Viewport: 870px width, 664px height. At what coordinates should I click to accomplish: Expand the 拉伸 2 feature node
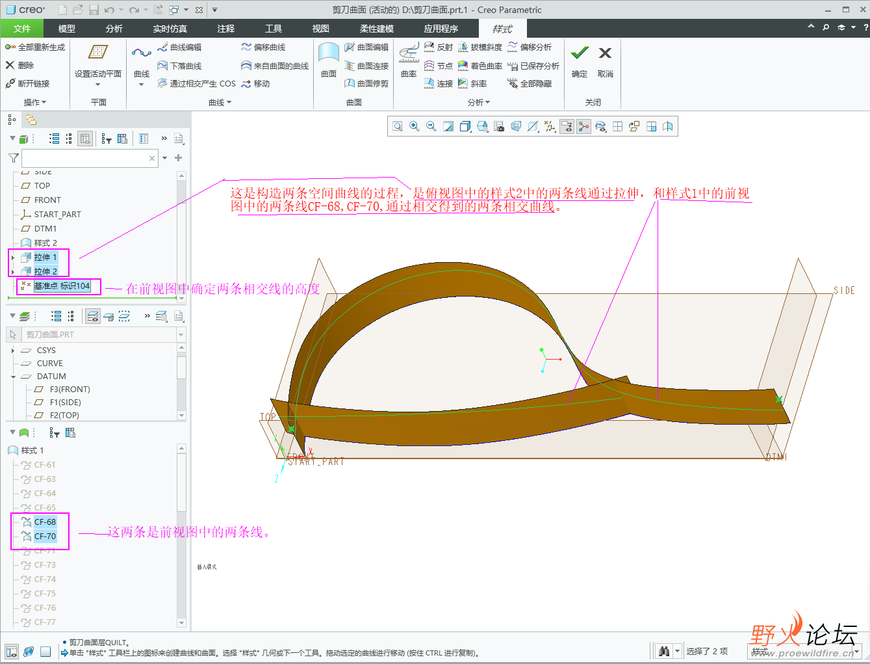(13, 272)
